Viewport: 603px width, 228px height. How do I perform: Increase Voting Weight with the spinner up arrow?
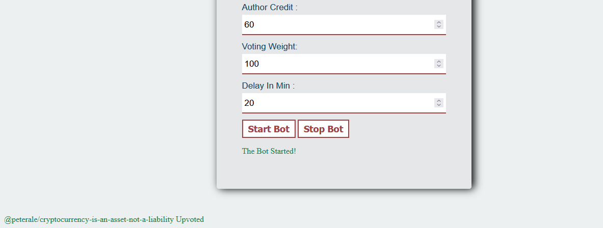click(x=439, y=62)
